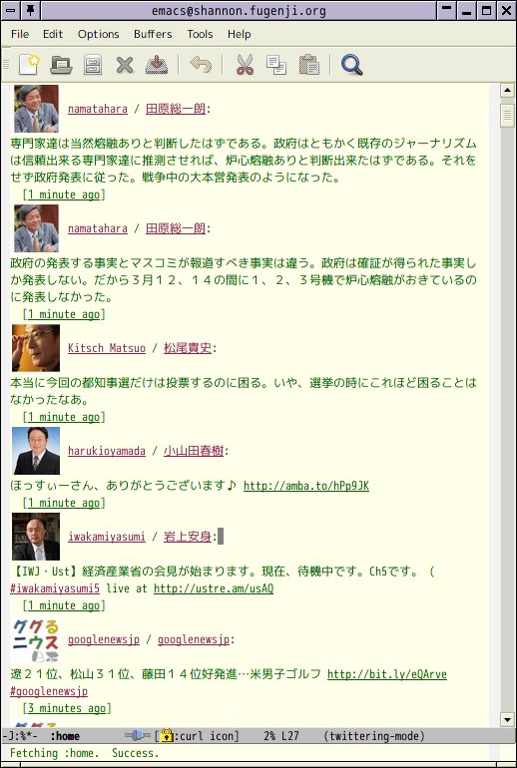Screen dimensions: 517x768
Task: Search with the magnifying glass icon
Action: 352,65
